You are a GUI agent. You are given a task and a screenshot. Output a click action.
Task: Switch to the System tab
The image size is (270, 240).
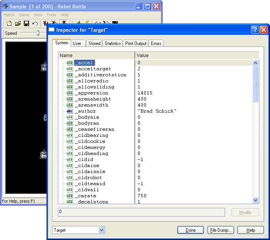coord(62,43)
